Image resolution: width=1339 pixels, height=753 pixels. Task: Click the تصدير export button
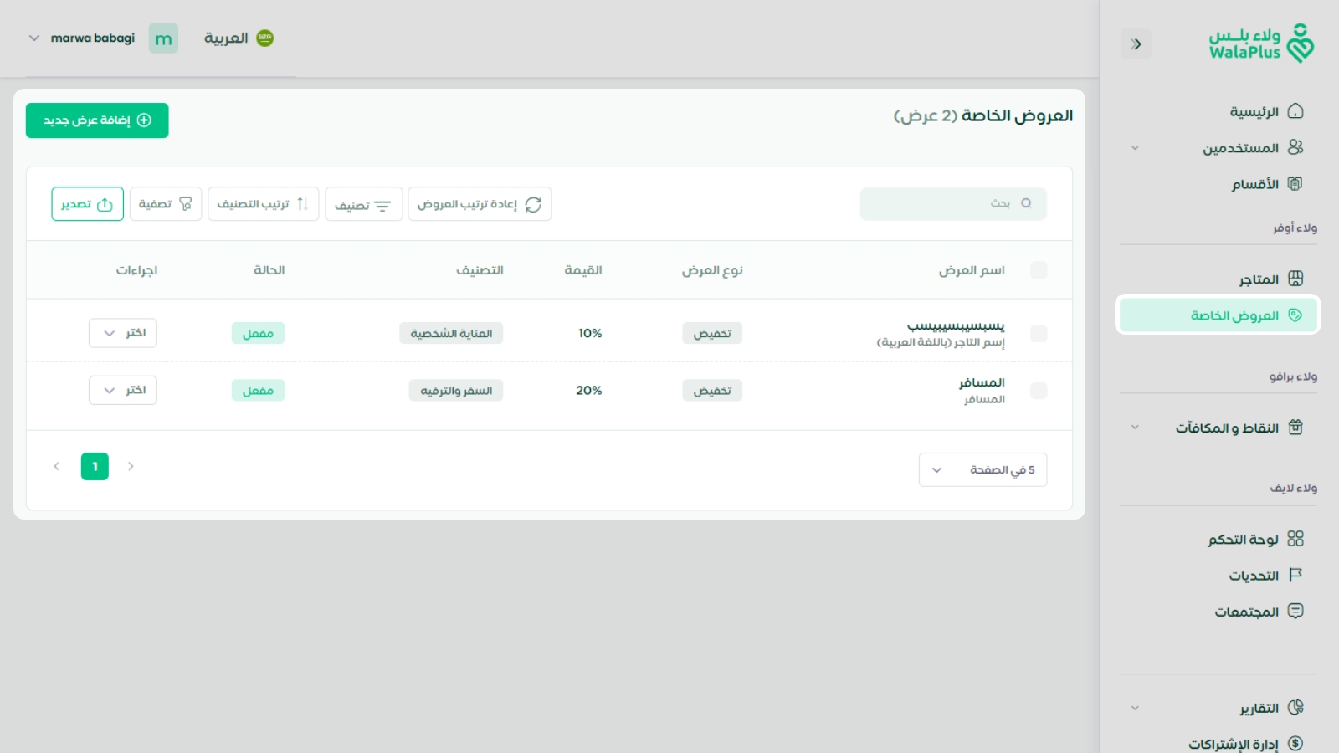tap(87, 204)
